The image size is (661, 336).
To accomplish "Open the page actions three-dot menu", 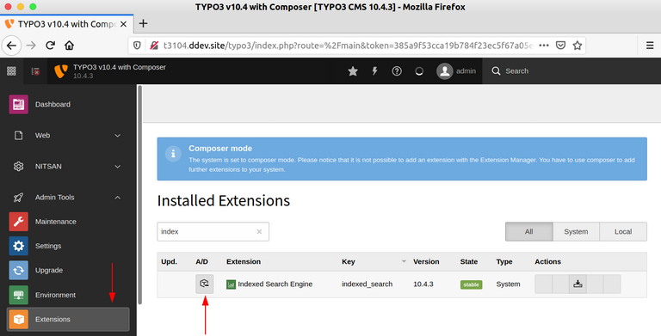I will 544,46.
